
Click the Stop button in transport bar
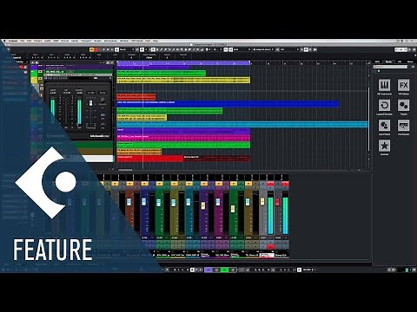point(216,270)
